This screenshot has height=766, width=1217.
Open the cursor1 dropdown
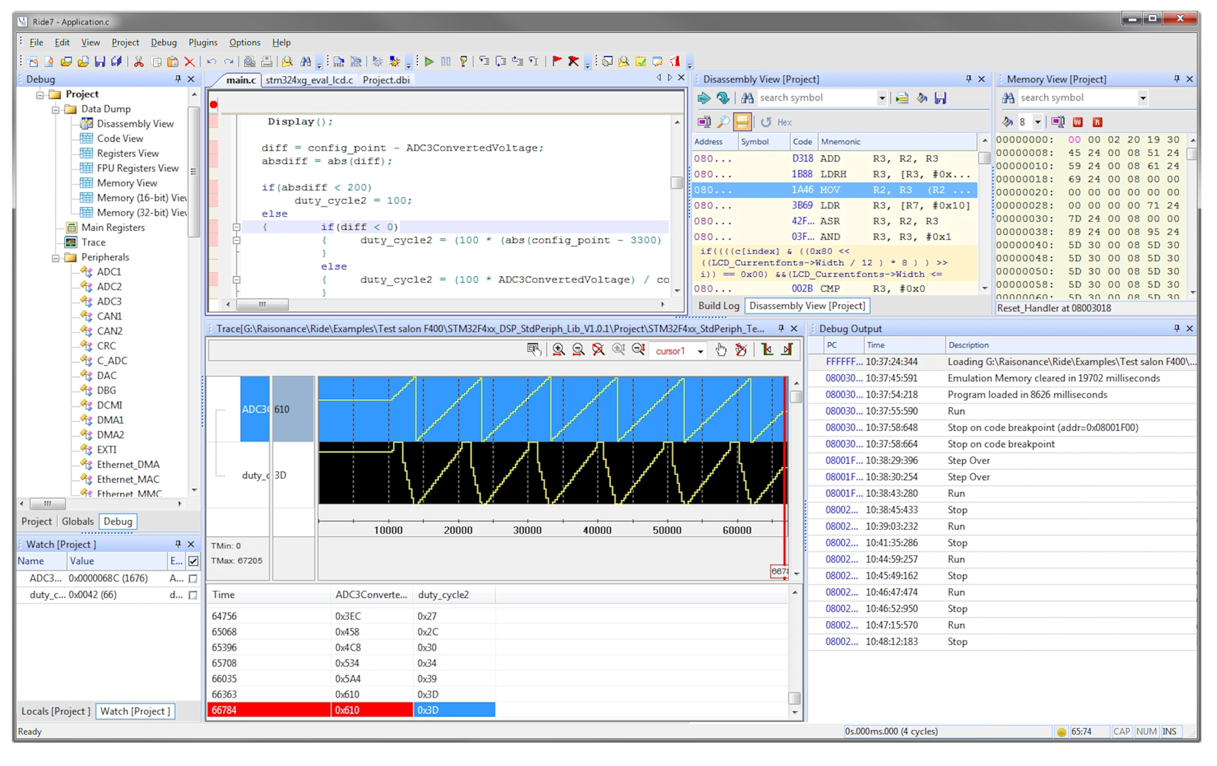pyautogui.click(x=700, y=351)
